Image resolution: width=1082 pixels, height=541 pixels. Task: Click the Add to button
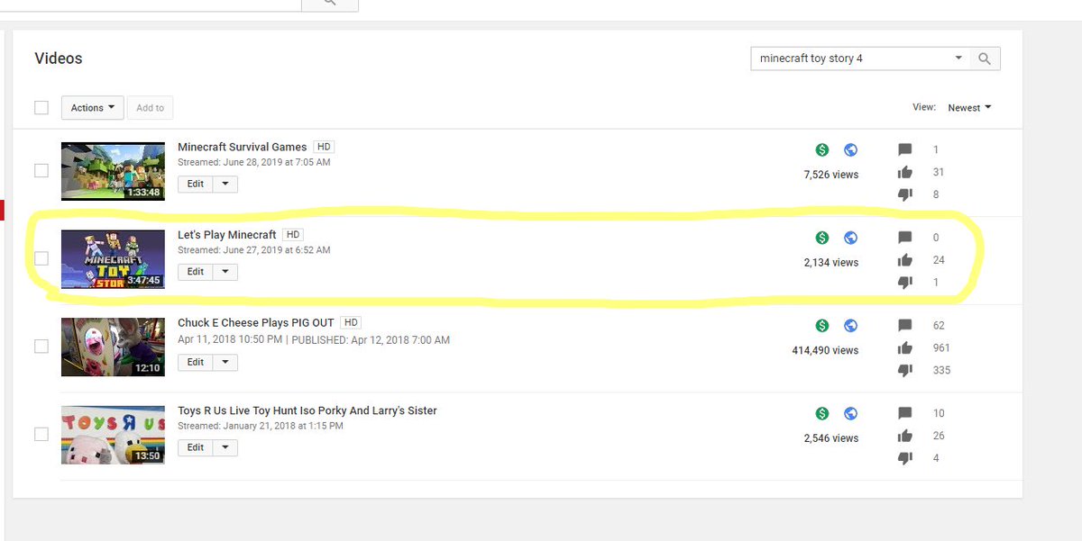point(150,108)
